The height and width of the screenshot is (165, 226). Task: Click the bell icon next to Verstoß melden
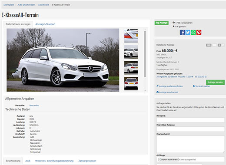tap(194, 86)
